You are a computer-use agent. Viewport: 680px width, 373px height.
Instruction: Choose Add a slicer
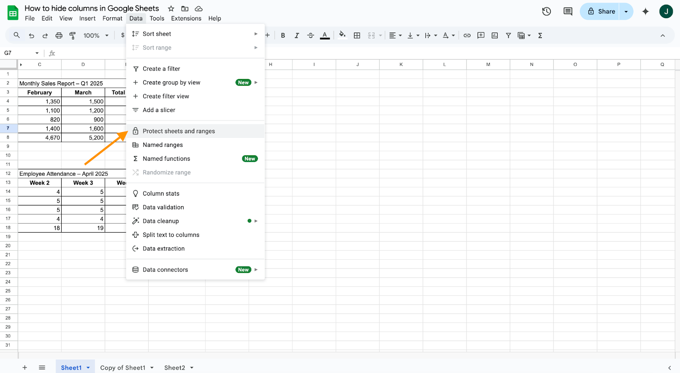coord(195,110)
